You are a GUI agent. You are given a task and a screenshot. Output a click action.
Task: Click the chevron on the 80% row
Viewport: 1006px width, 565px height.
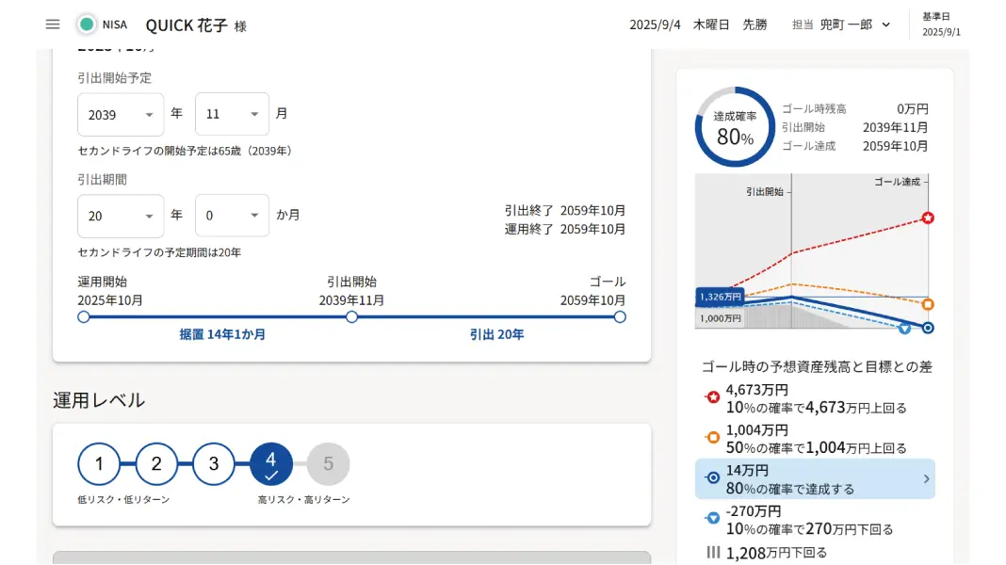pos(926,479)
